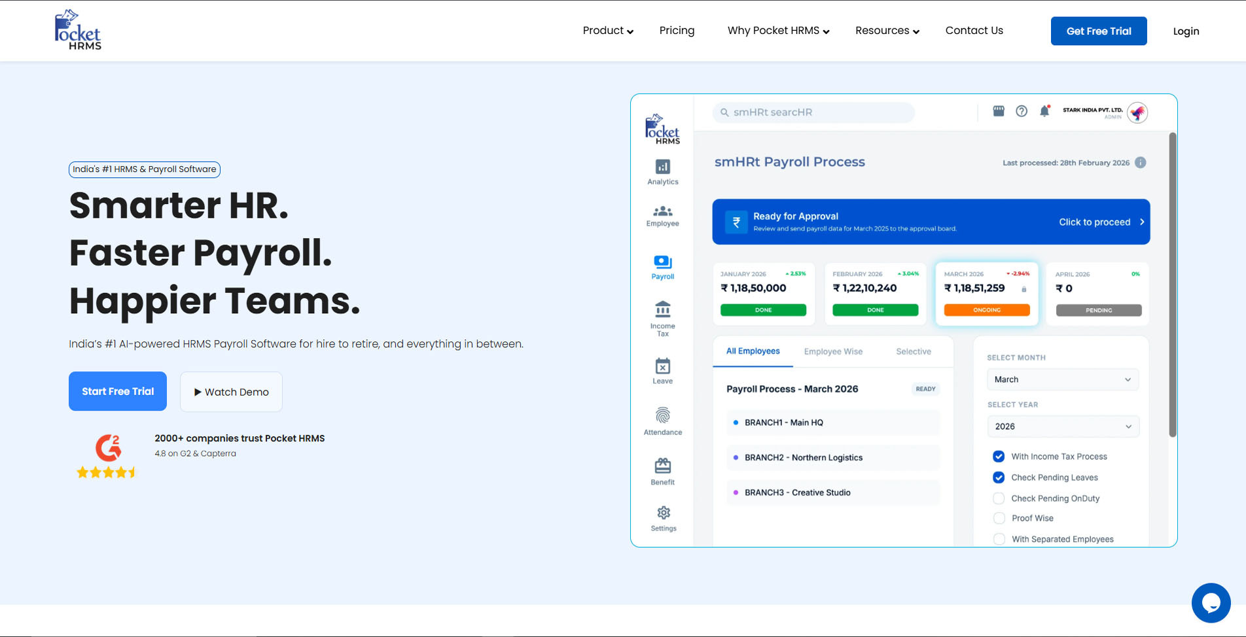Click the notification bell icon
Screen dimensions: 1246x637
[x=1044, y=111]
